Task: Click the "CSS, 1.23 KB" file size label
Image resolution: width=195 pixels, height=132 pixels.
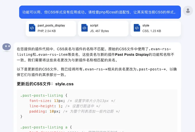Action: tap(151, 31)
